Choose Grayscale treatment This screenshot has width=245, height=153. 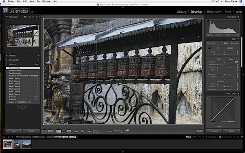click(x=235, y=43)
